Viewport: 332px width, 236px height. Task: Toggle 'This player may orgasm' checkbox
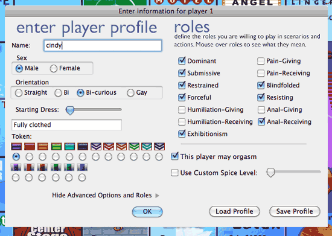(174, 156)
